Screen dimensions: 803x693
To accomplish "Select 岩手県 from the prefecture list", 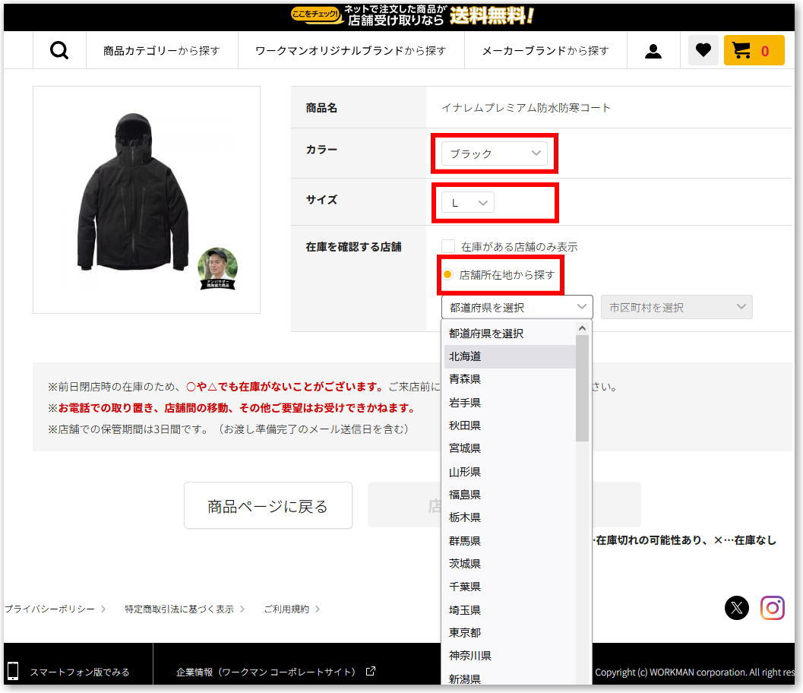I will tap(510, 403).
